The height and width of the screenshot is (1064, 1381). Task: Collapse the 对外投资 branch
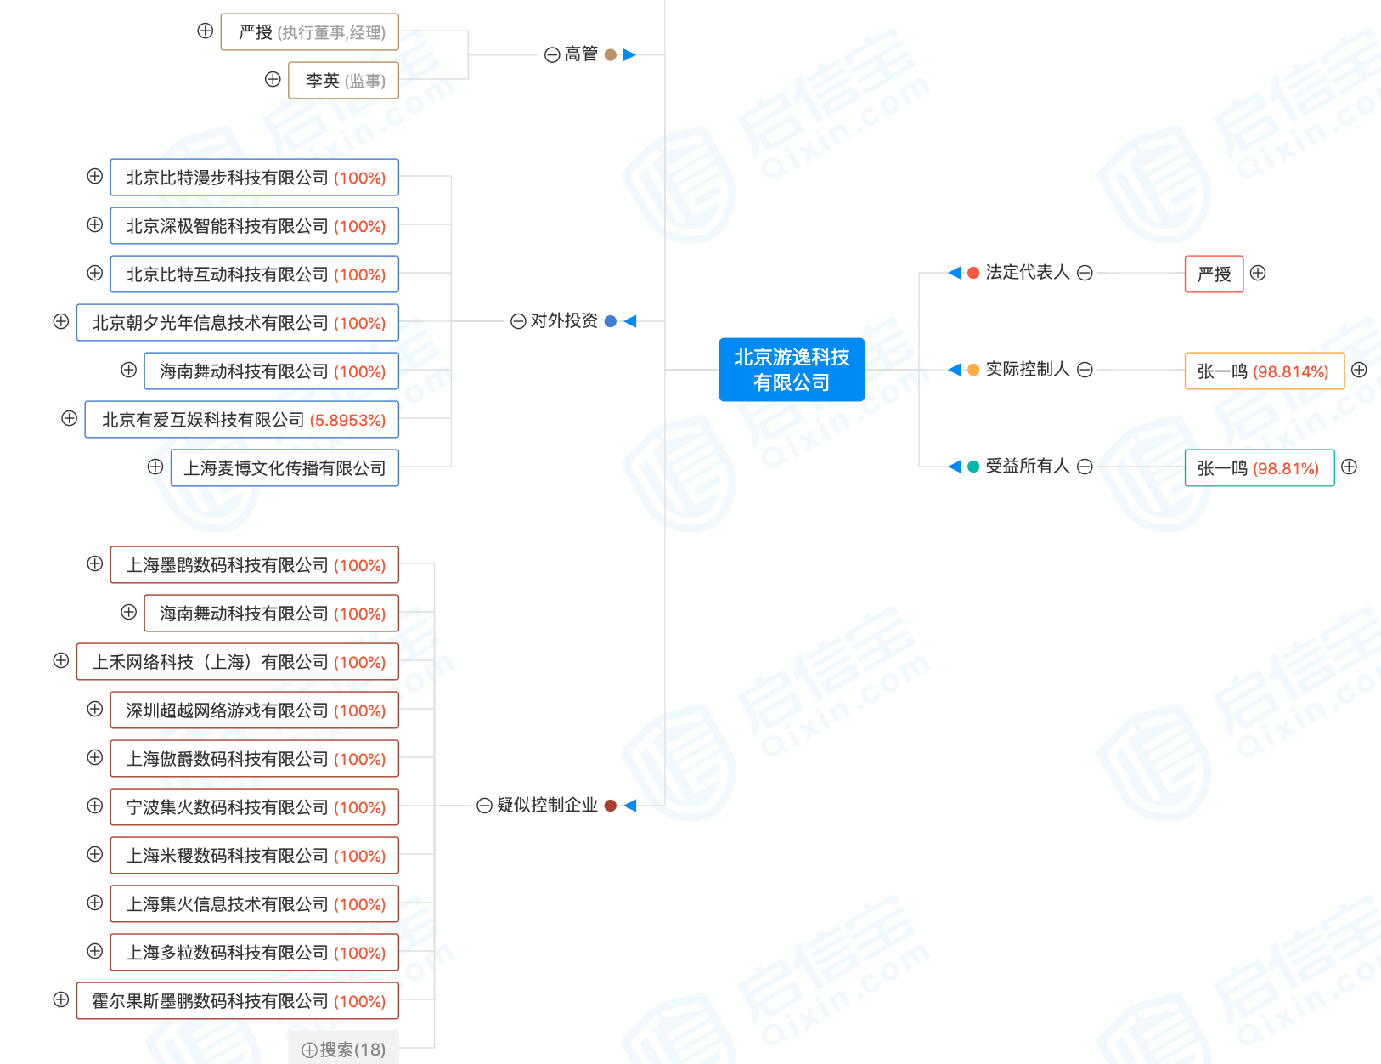point(518,321)
